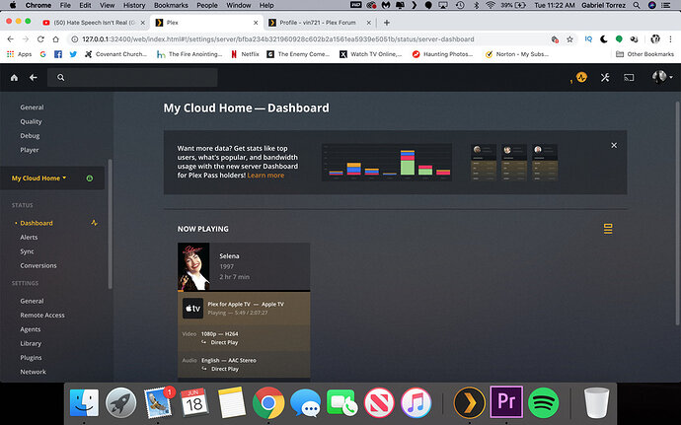Open the Apps bookmark shortcut
This screenshot has width=681, height=425.
20,54
